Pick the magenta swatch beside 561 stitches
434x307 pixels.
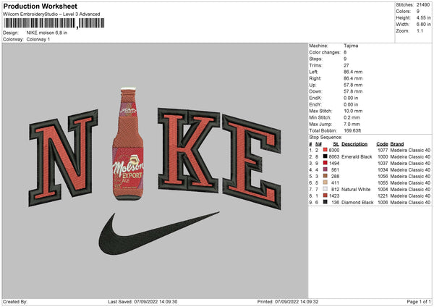click(x=325, y=169)
